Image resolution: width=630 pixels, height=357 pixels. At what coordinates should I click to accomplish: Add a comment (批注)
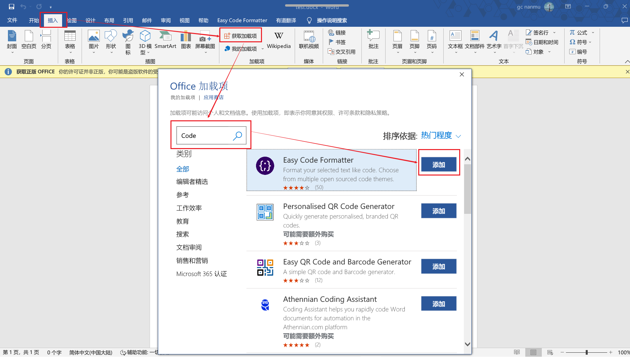coord(373,40)
